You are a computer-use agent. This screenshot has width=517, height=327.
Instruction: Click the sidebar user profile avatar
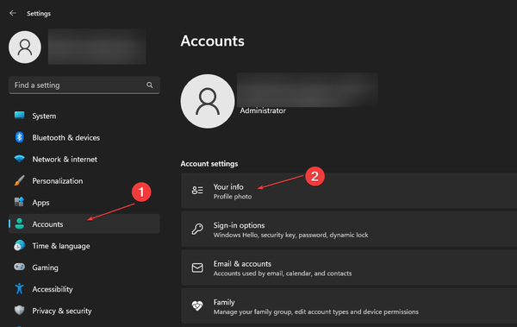25,47
